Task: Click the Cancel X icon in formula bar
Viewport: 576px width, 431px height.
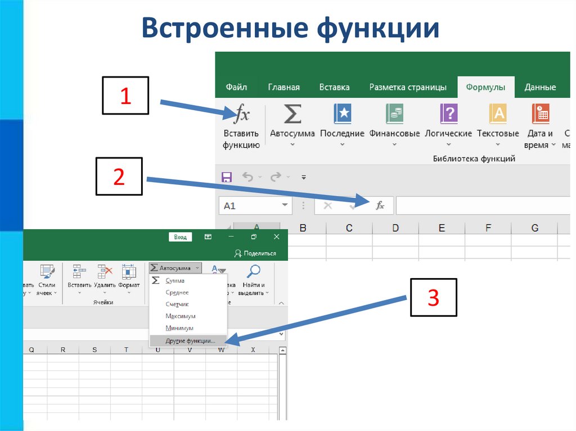Action: (328, 206)
